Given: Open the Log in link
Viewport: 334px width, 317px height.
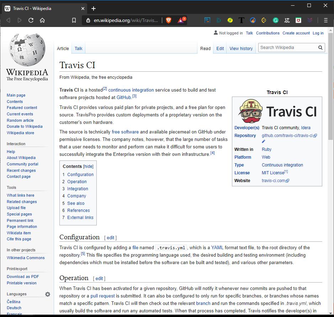Looking at the screenshot, I should 318,33.
